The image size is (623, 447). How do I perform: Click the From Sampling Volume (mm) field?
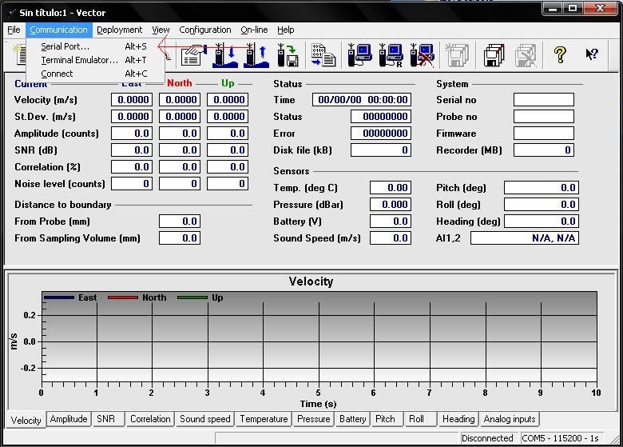[180, 237]
